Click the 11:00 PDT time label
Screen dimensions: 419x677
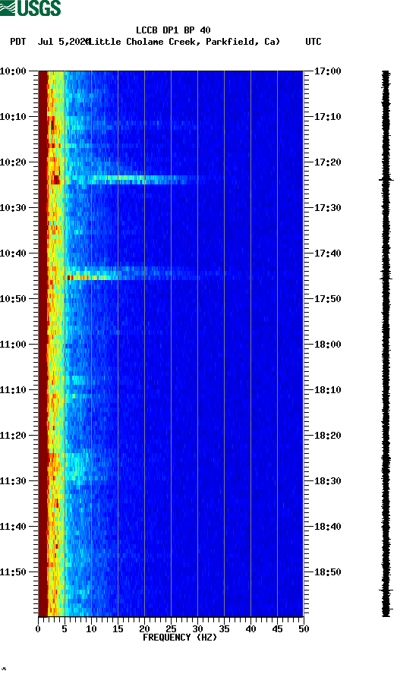[13, 345]
